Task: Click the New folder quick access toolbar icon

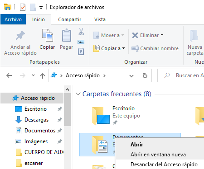Action: tap(33, 7)
